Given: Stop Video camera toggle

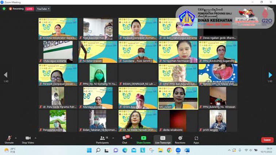Looking at the screenshot, I should point(28,140).
